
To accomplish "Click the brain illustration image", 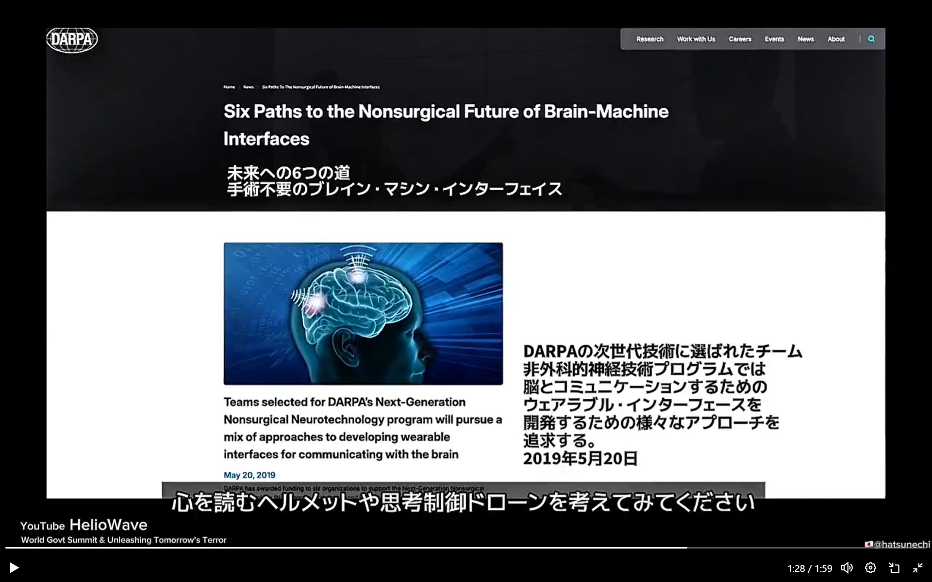I will click(363, 314).
